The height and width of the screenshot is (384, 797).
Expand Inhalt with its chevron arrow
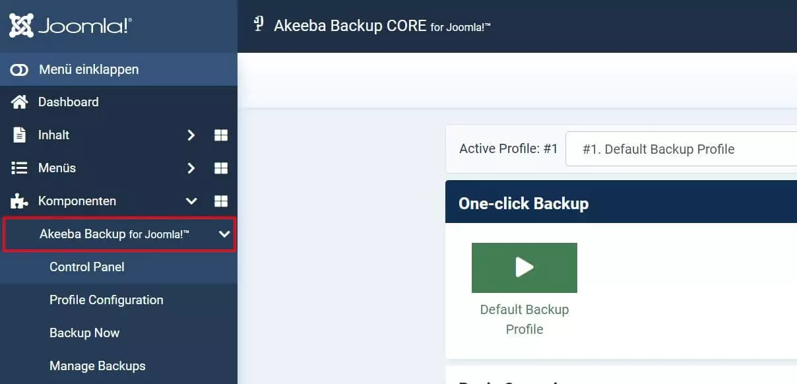(x=191, y=135)
